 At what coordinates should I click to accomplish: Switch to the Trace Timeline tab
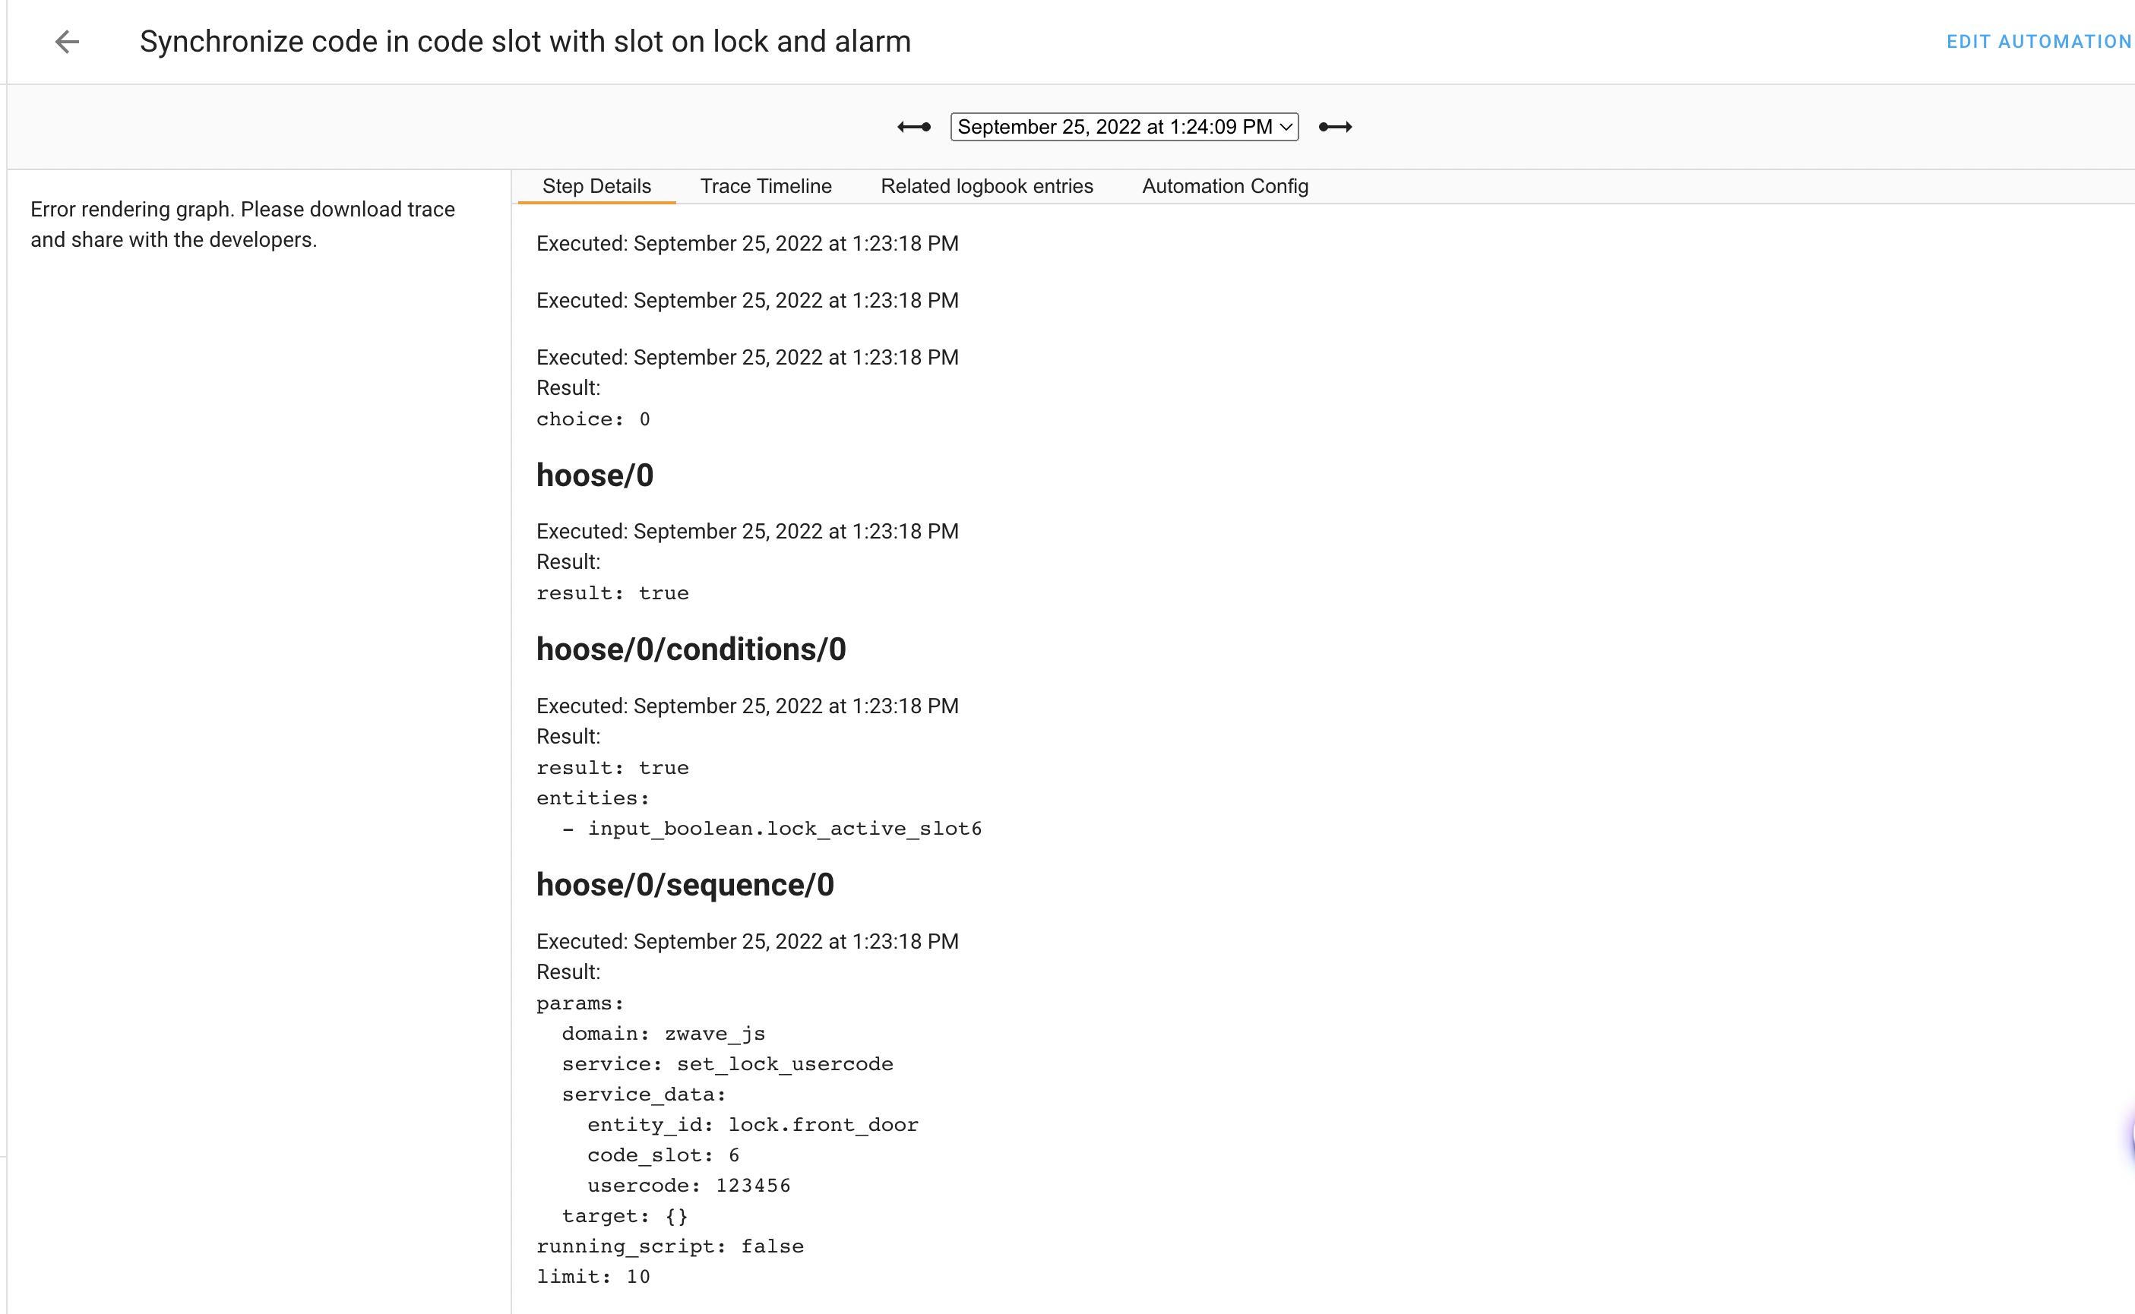[x=765, y=186]
